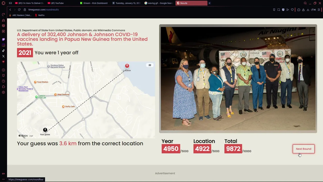Switch to Stream - Kick Dashboard tab
This screenshot has width=323, height=182.
pyautogui.click(x=94, y=3)
